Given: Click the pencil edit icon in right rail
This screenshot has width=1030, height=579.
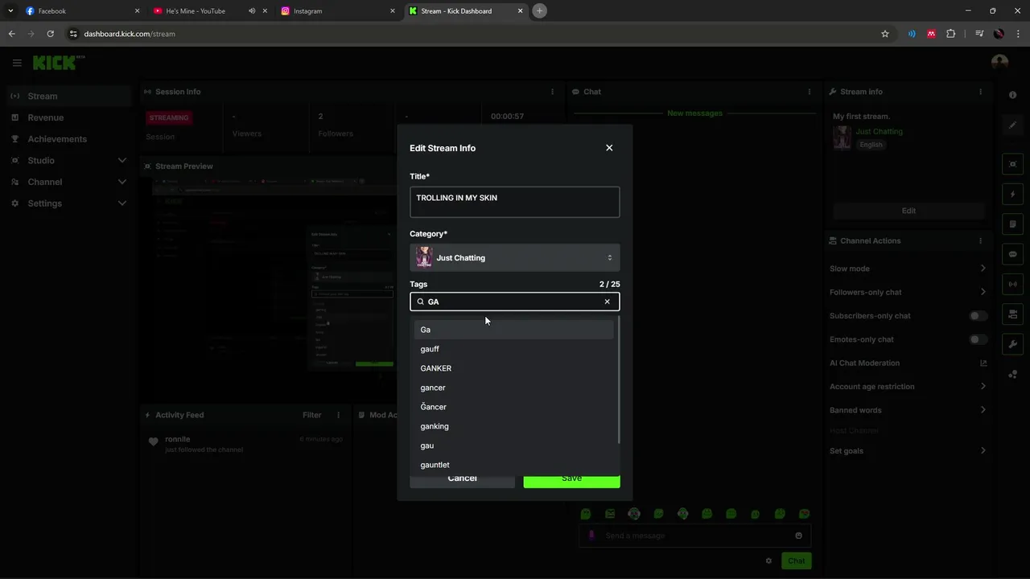Looking at the screenshot, I should [1012, 125].
